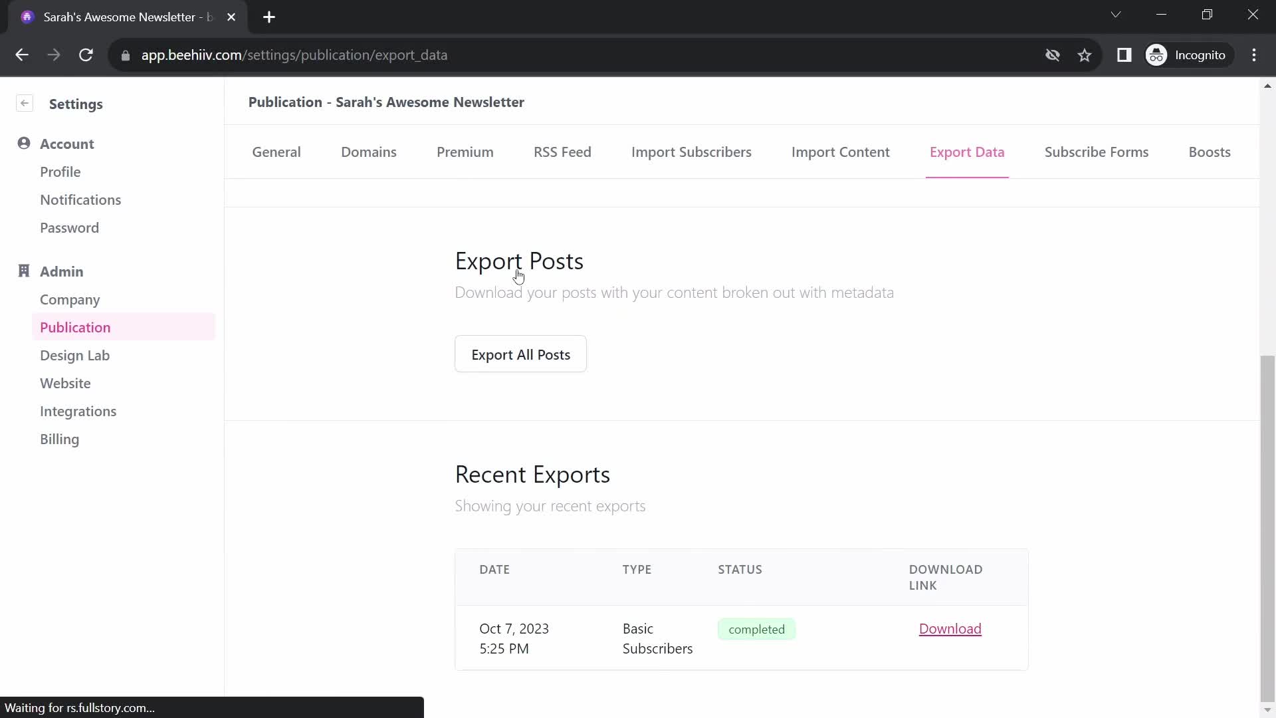Click the Download link for Oct 7 export
This screenshot has height=718, width=1276.
point(950,628)
